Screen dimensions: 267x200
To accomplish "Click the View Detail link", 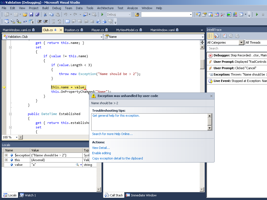I will (x=101, y=148).
